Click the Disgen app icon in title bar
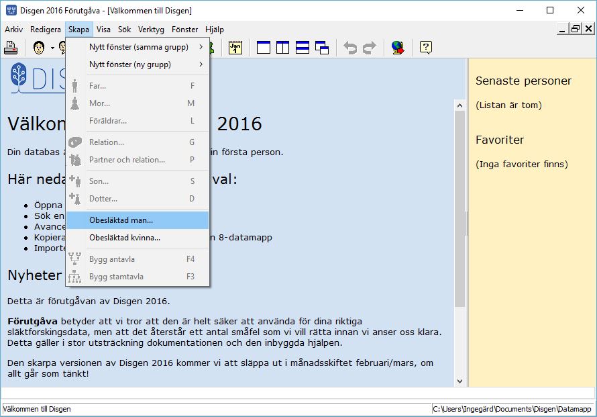This screenshot has width=597, height=417. [x=11, y=10]
